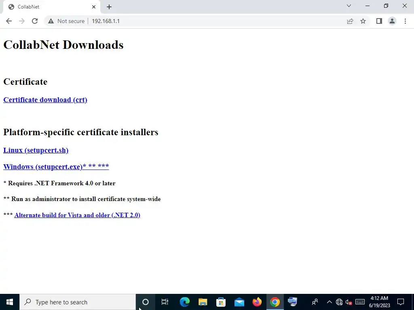414x310 pixels.
Task: Open the tab search dropdown arrow
Action: pyautogui.click(x=349, y=6)
